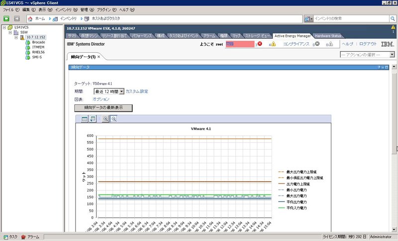
Task: Open the search scope dropdown beside the inventory search box
Action: click(x=308, y=19)
